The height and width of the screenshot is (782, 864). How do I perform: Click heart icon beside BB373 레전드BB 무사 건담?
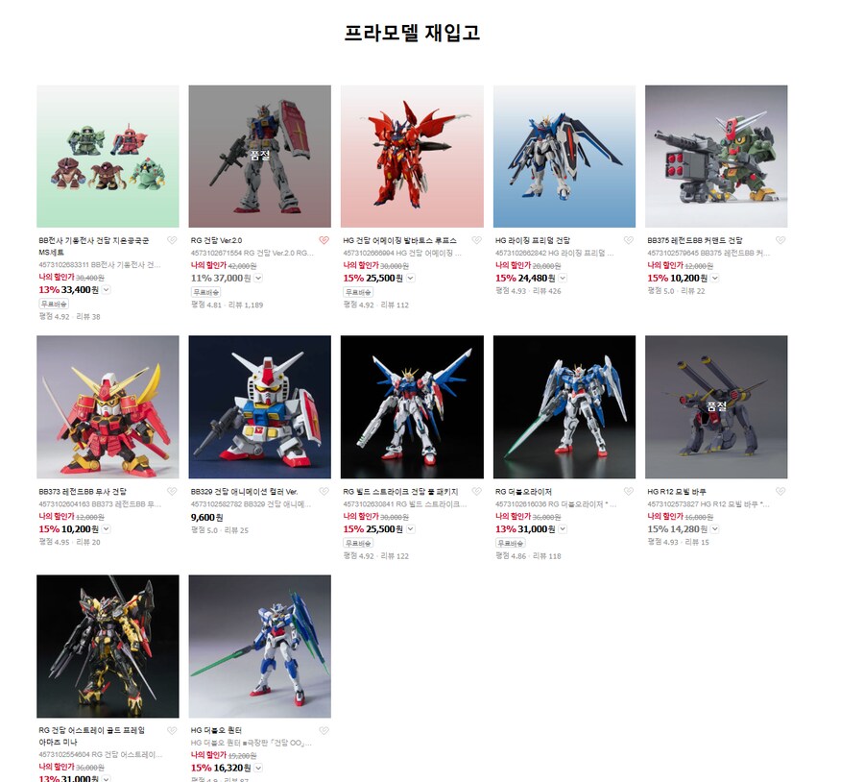pos(172,491)
